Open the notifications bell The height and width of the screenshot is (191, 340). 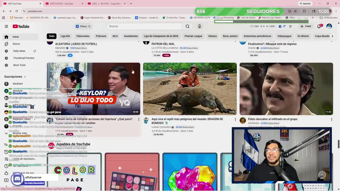pyautogui.click(x=319, y=26)
